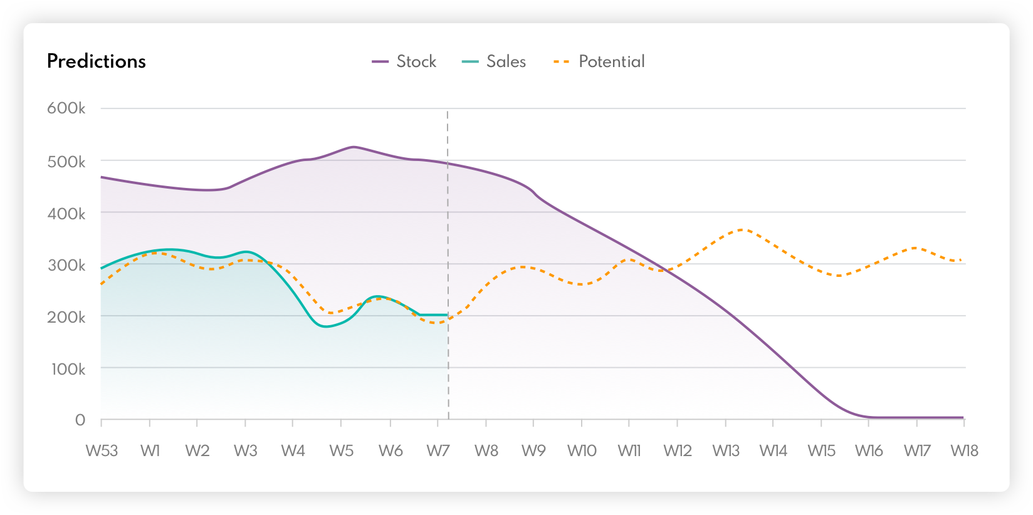Click the Predictions chart title
Viewport: 1033px width, 515px height.
click(x=97, y=61)
